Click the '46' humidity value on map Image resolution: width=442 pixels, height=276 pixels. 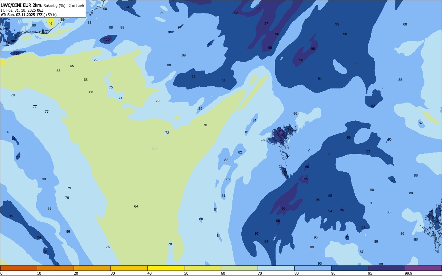click(x=50, y=24)
